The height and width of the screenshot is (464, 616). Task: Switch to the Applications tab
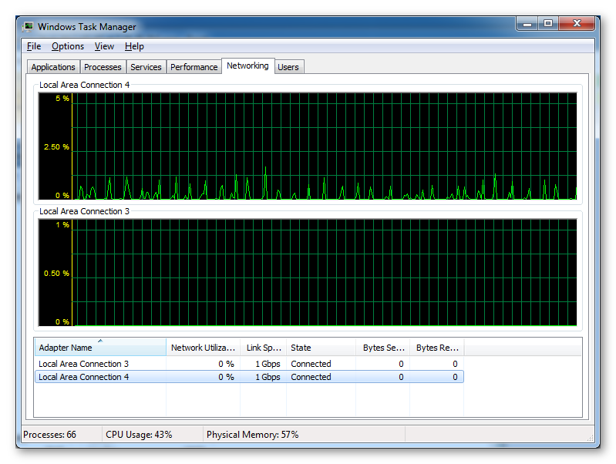pyautogui.click(x=53, y=67)
